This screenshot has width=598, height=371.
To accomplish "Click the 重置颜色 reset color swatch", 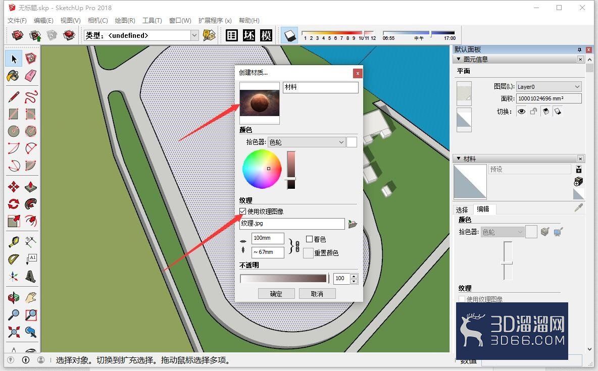I will 308,253.
